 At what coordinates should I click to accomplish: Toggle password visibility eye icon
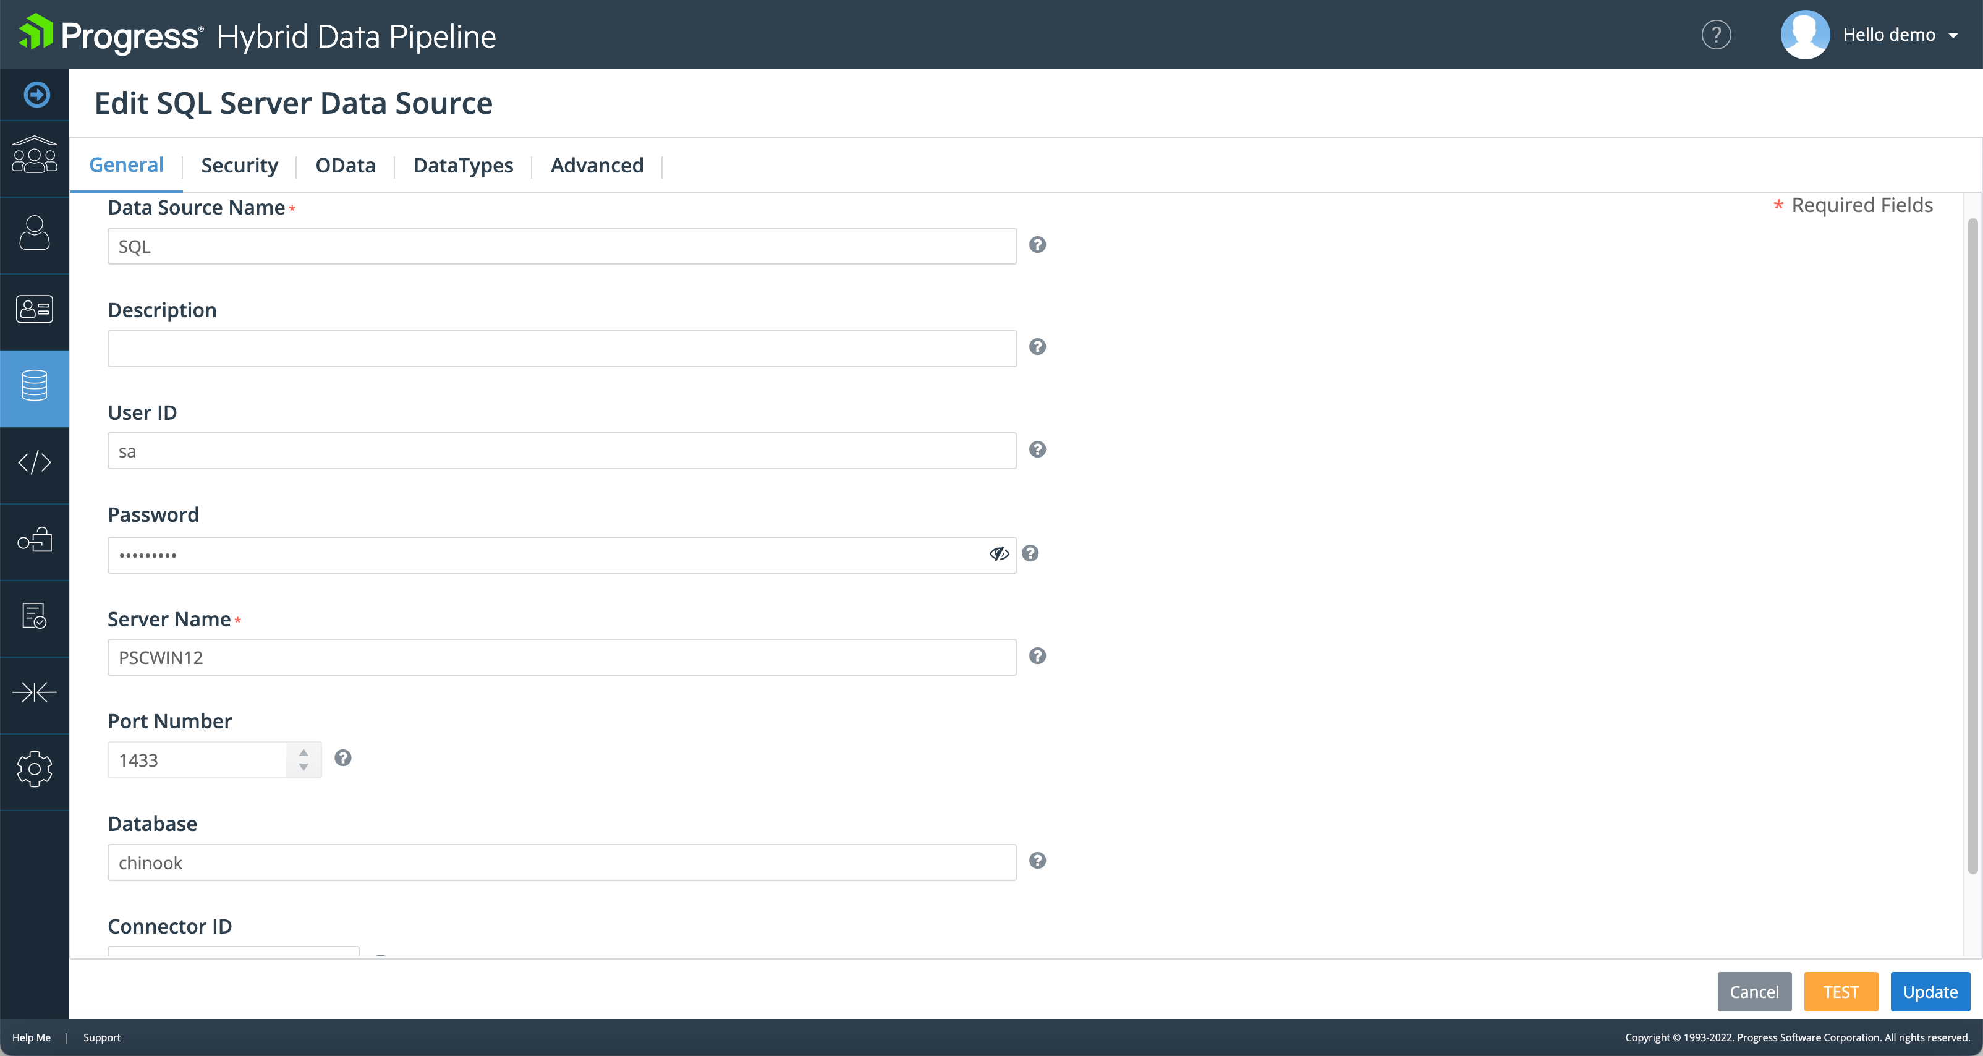(998, 554)
